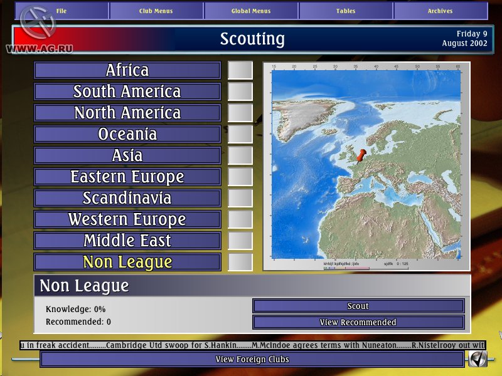Click the tick continue icon at bottom right

[477, 358]
